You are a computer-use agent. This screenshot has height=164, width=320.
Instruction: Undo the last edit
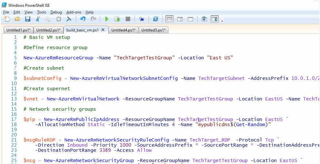[83, 19]
